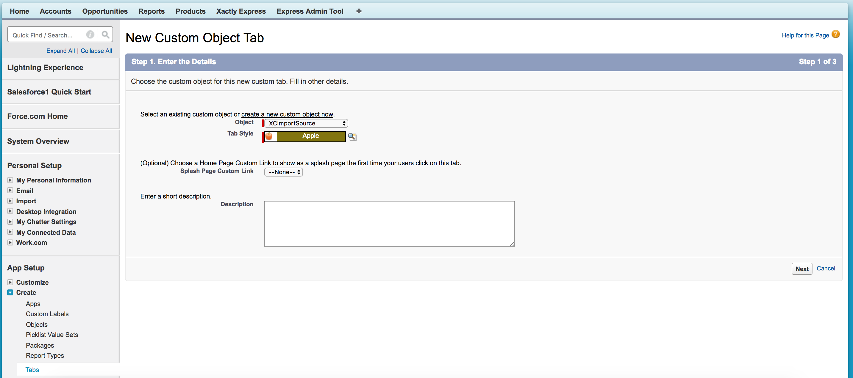Click the My Chatter Settings label
Viewport: 853px width, 378px height.
(46, 222)
